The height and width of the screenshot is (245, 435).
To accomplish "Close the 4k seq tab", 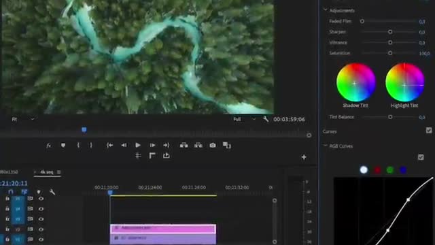I will pyautogui.click(x=35, y=172).
